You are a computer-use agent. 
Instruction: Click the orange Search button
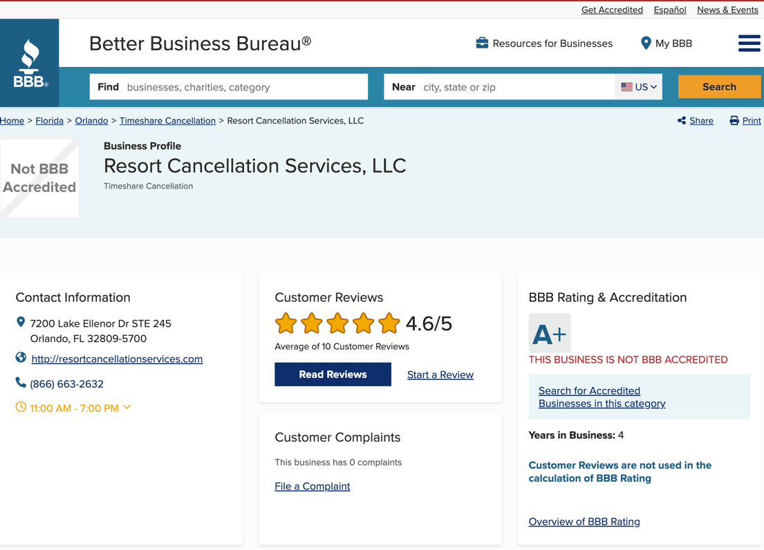[719, 86]
